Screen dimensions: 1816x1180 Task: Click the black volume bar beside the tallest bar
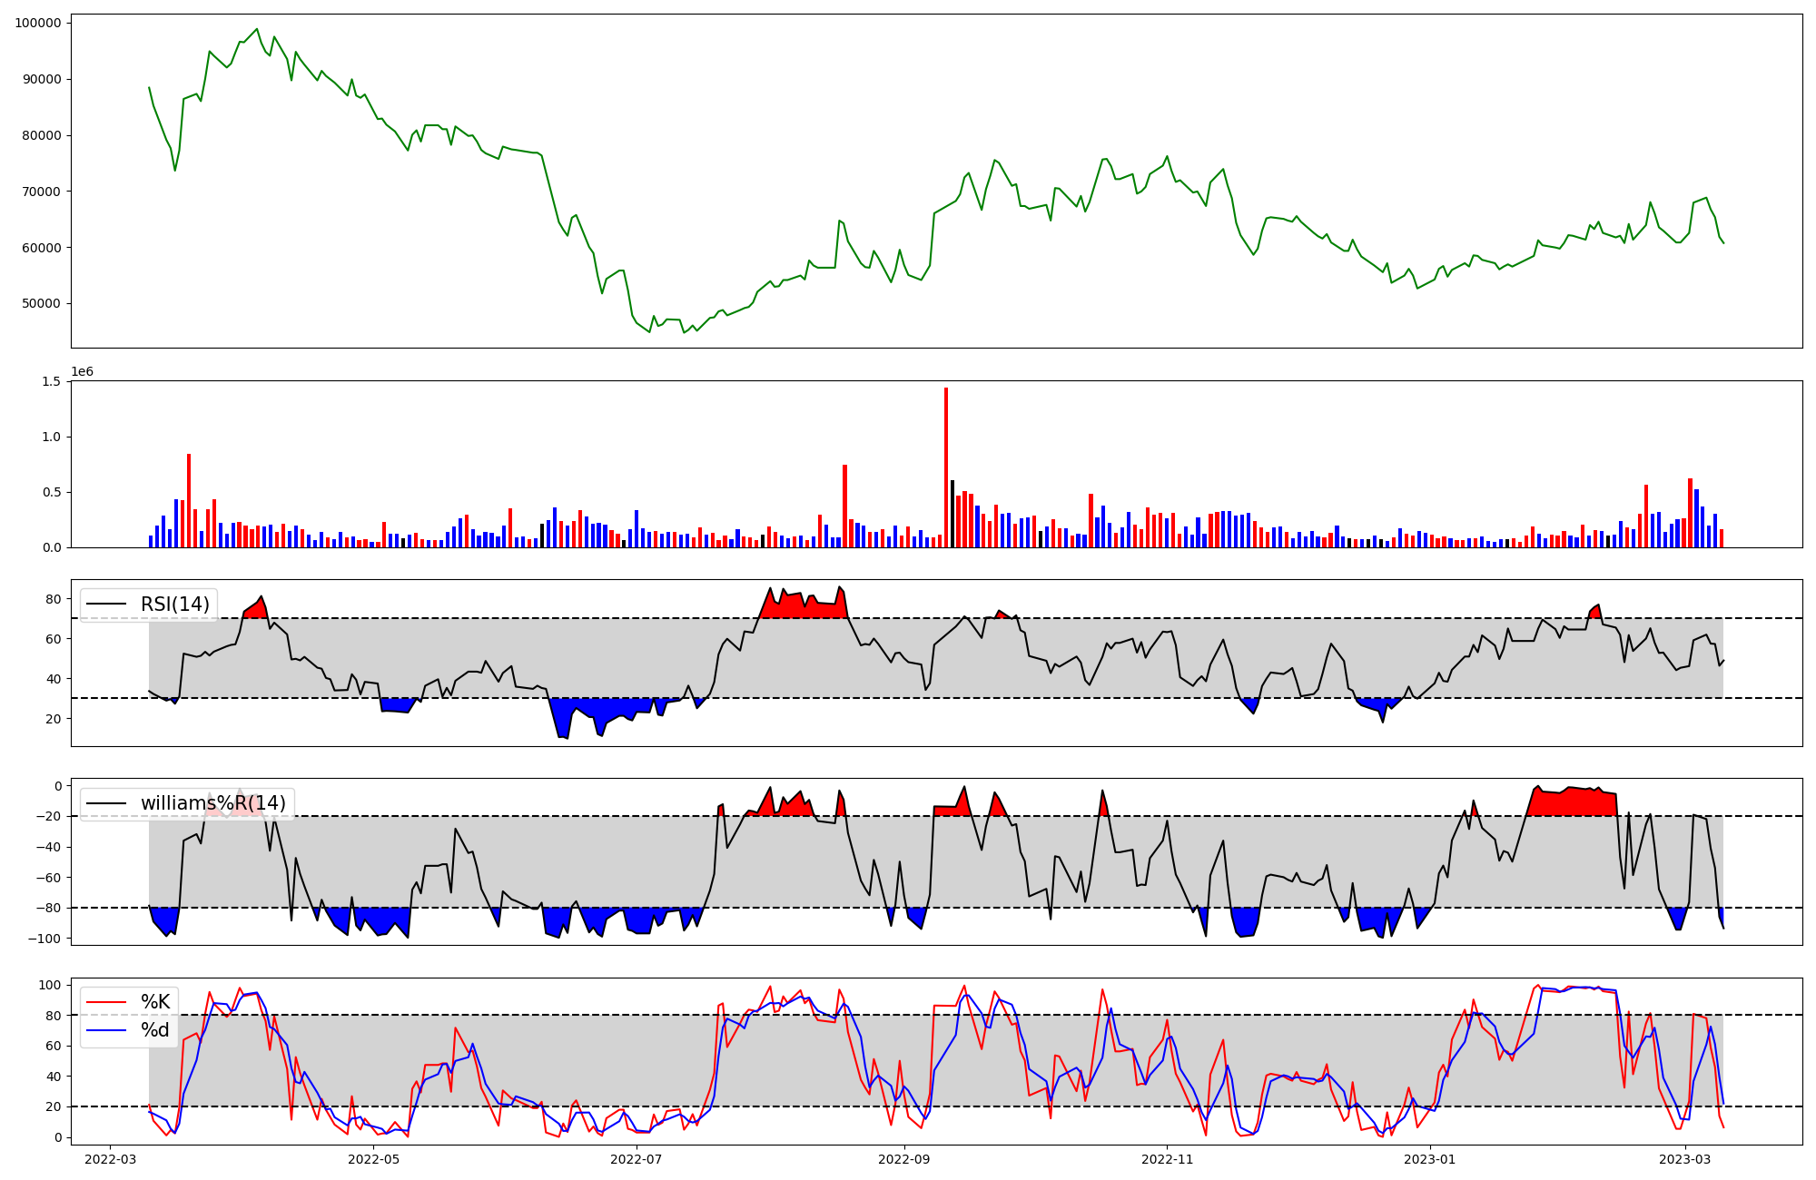pos(952,514)
